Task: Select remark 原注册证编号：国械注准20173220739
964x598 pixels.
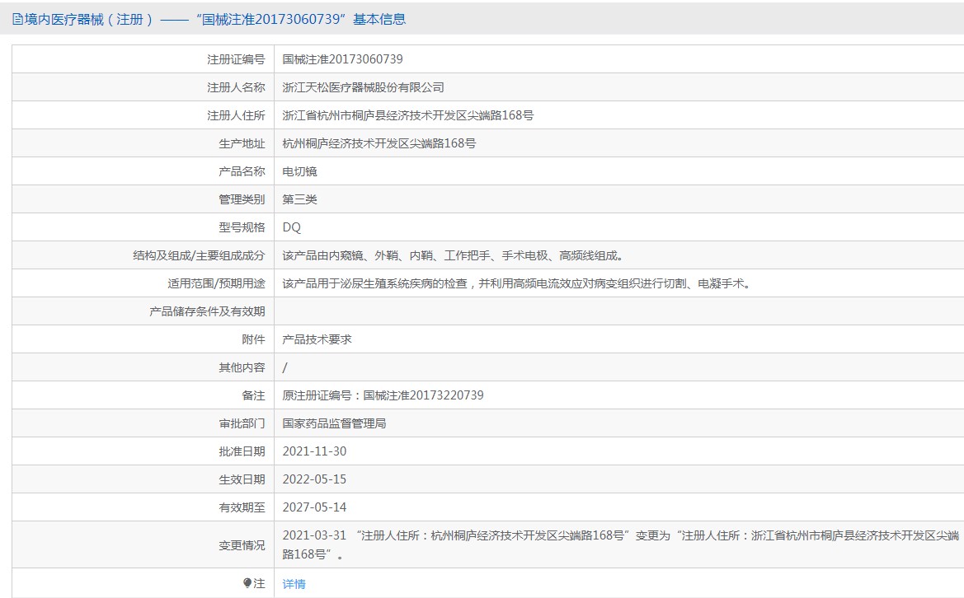Action: point(383,396)
